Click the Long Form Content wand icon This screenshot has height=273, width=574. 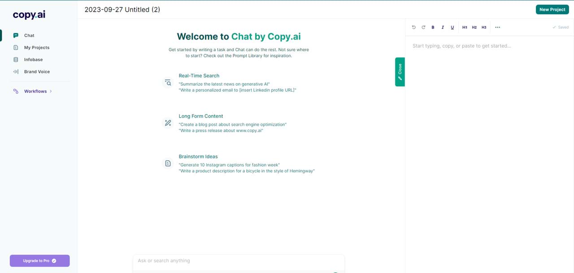tap(168, 123)
